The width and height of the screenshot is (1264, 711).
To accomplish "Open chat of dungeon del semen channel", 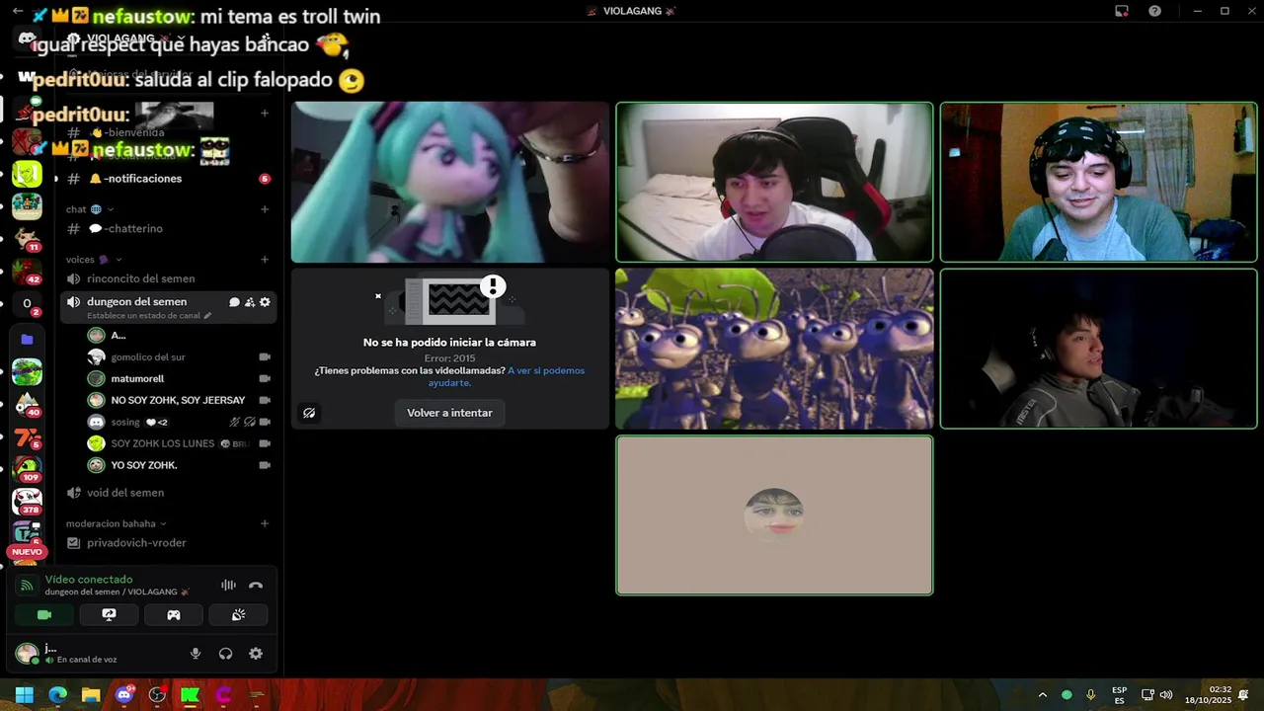I will coord(234,302).
